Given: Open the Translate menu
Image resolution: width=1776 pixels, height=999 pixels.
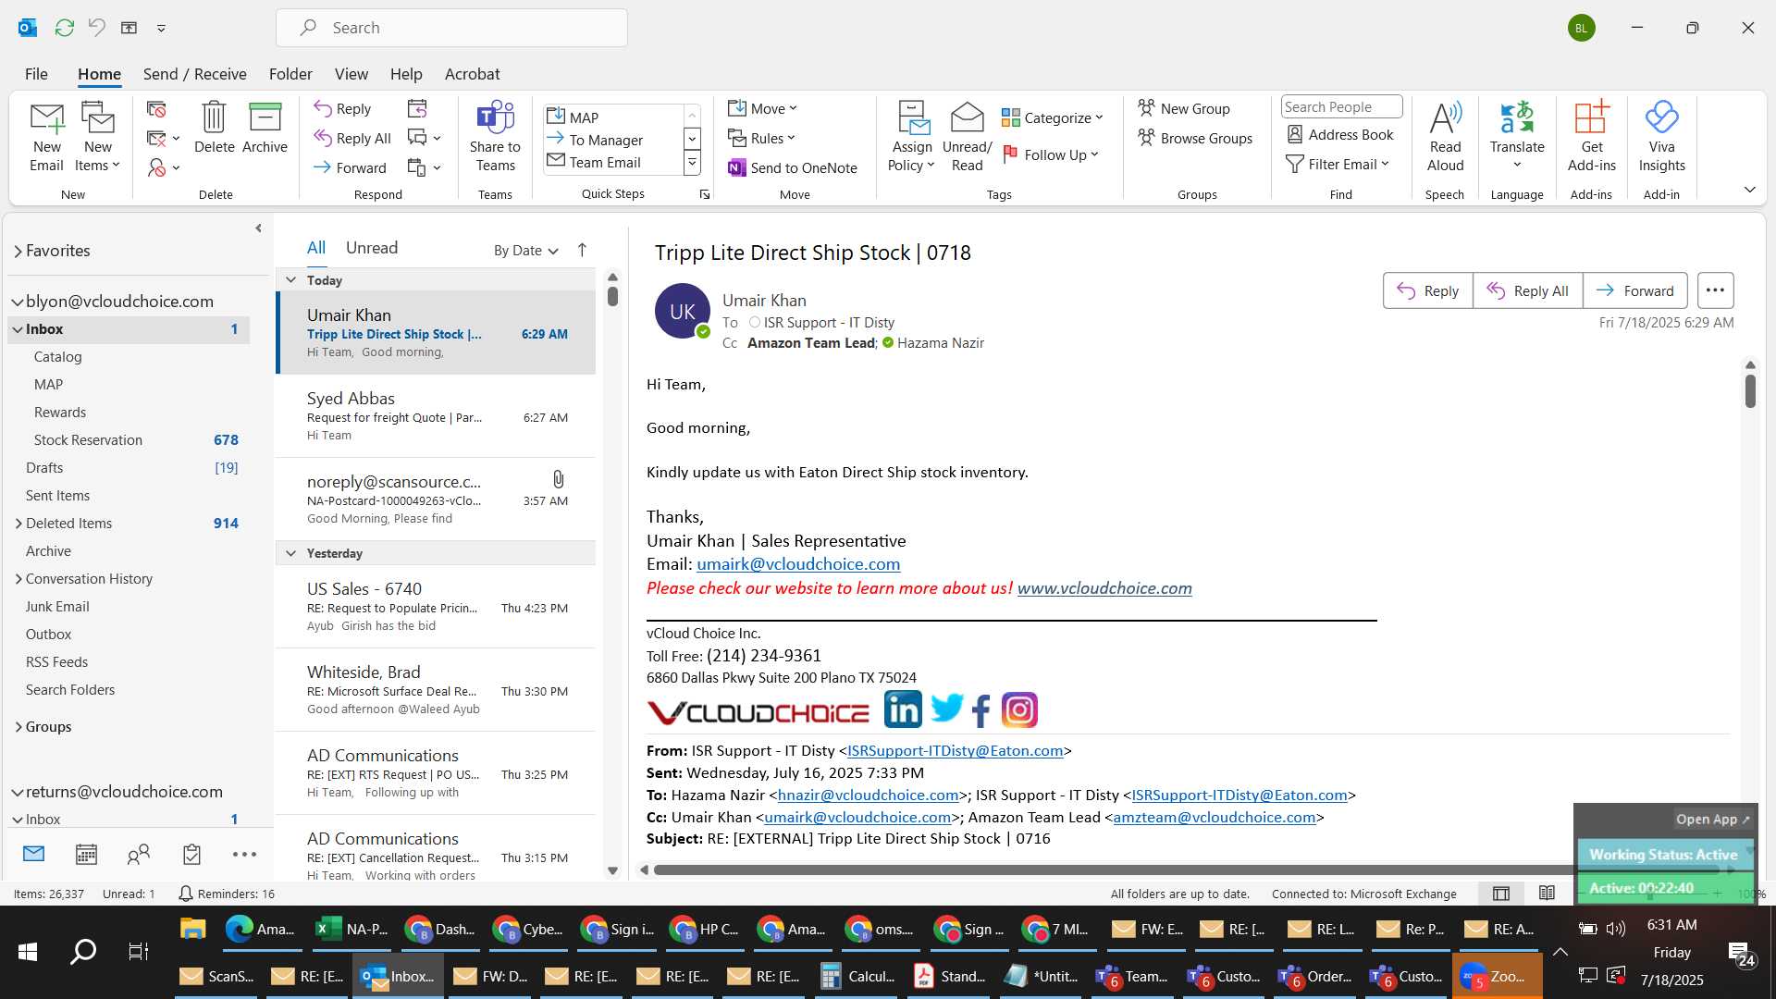Looking at the screenshot, I should (x=1517, y=137).
